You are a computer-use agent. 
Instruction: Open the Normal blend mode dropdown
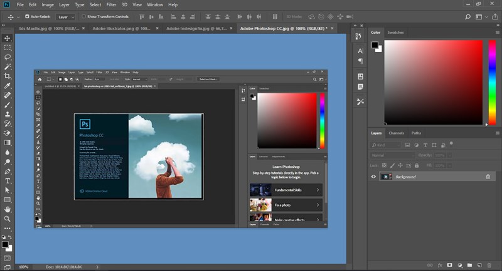[x=392, y=155]
